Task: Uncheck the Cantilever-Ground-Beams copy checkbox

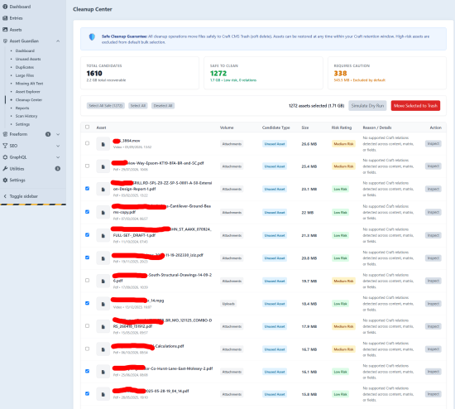Action: pos(88,212)
